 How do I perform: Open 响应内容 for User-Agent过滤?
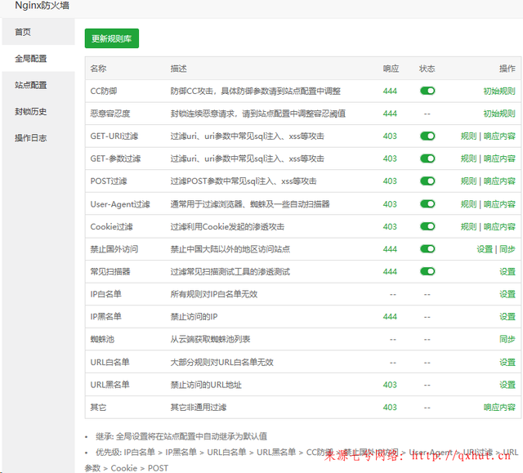(499, 204)
